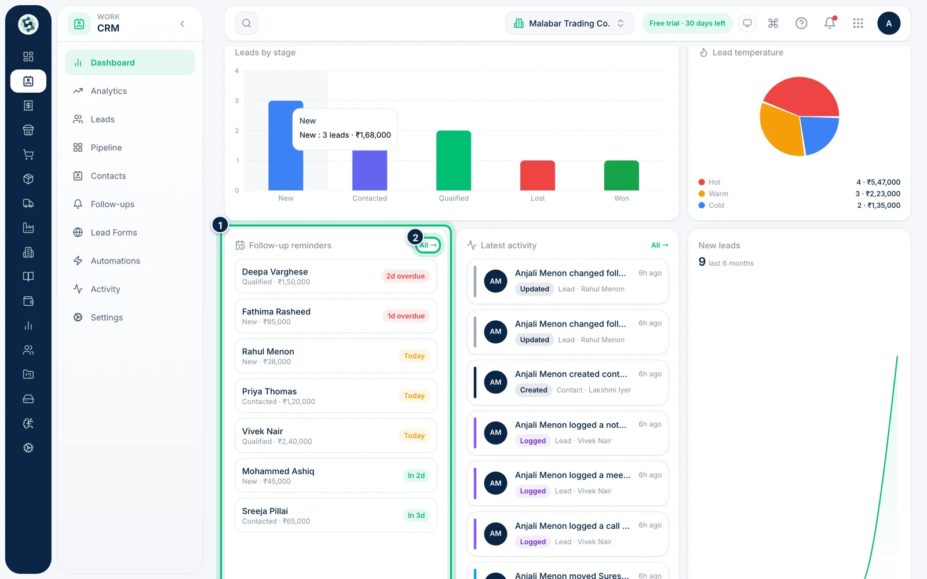
Task: Open the user avatar A
Action: [x=889, y=23]
